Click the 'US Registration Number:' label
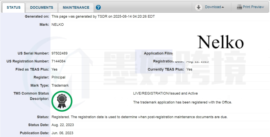 coord(28,61)
